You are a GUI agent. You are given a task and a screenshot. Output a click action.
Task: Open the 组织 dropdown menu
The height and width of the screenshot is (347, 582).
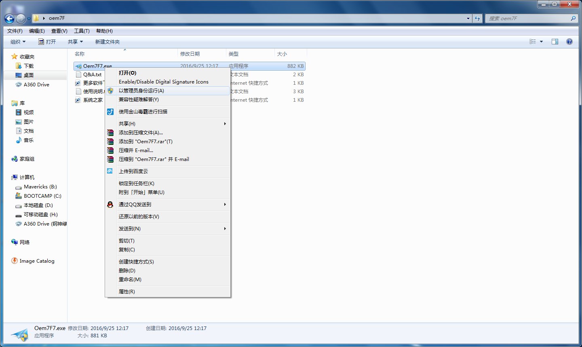tap(18, 42)
